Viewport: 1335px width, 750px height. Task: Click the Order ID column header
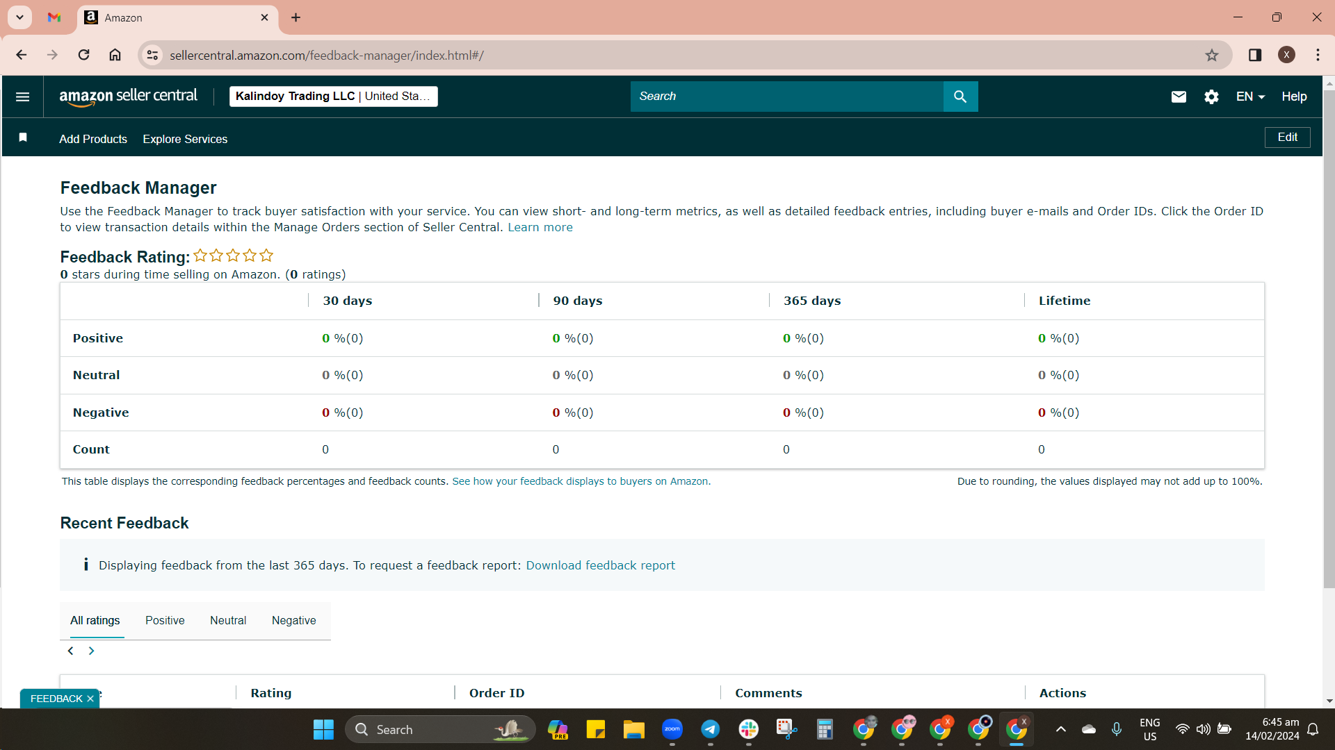pos(496,693)
